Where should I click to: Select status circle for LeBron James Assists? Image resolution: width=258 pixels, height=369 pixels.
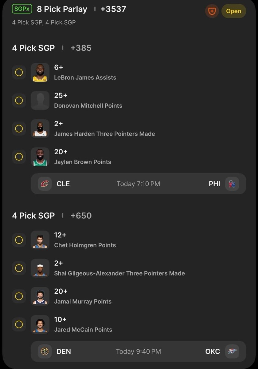[x=19, y=72]
